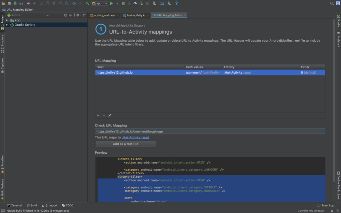Click the Cut scissors icon
The width and height of the screenshot is (341, 213).
(x=42, y=3)
